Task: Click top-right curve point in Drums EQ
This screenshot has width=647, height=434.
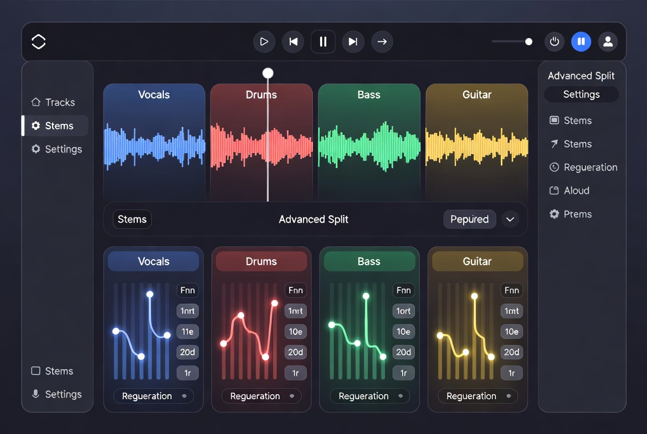Action: pyautogui.click(x=274, y=303)
